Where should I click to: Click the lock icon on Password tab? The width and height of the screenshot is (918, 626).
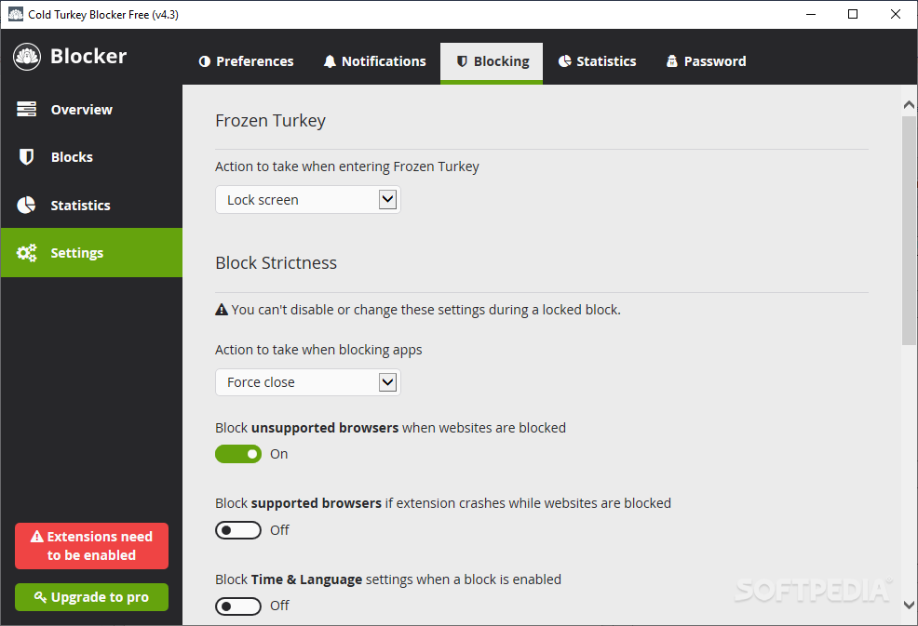(672, 60)
